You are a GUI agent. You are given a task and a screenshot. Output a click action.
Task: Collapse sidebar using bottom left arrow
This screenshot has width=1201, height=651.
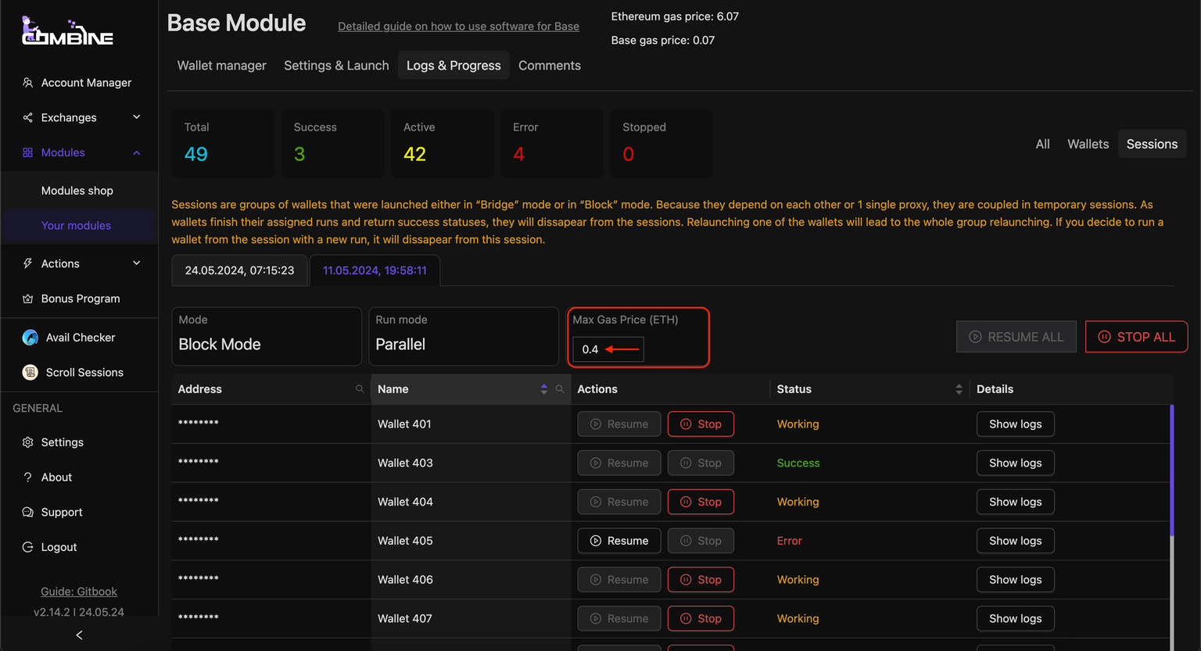(x=79, y=635)
